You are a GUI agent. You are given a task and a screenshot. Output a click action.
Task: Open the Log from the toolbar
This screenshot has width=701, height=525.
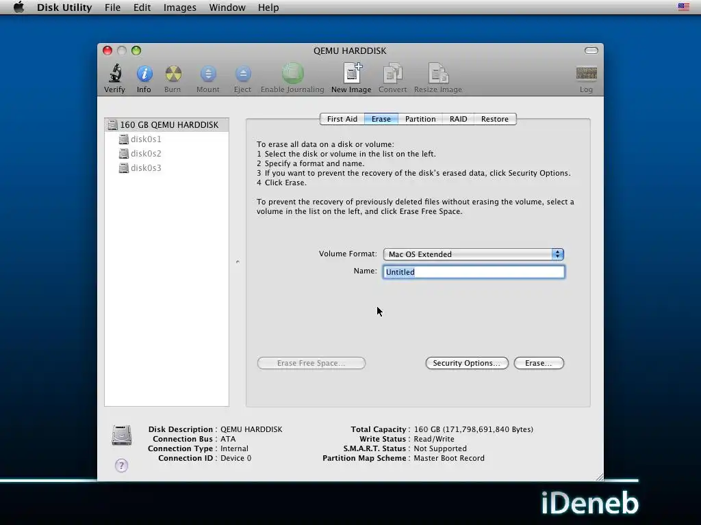586,73
